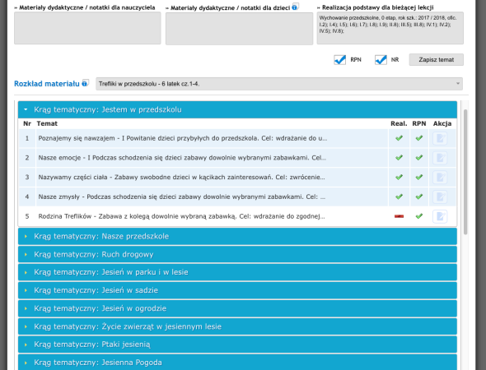
Task: Click the edit action icon for topic 3
Action: click(x=440, y=178)
